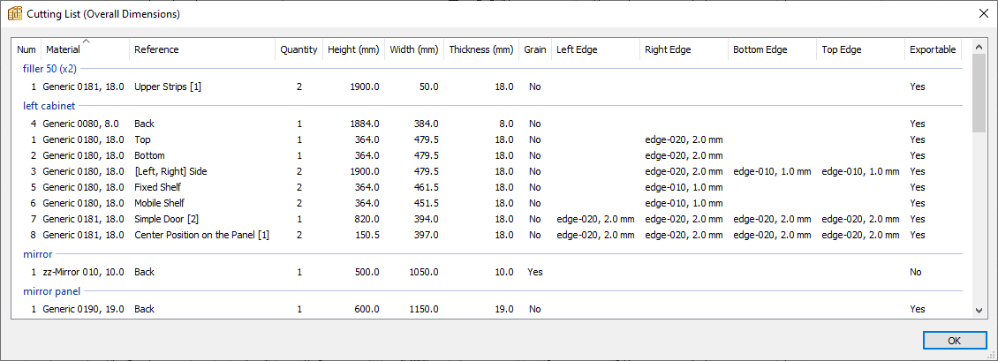Click the Reference column header

156,50
